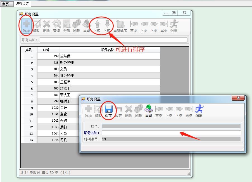Click 重置 in the dialog toolbar
Image resolution: width=252 pixels, height=182 pixels.
pos(149,111)
